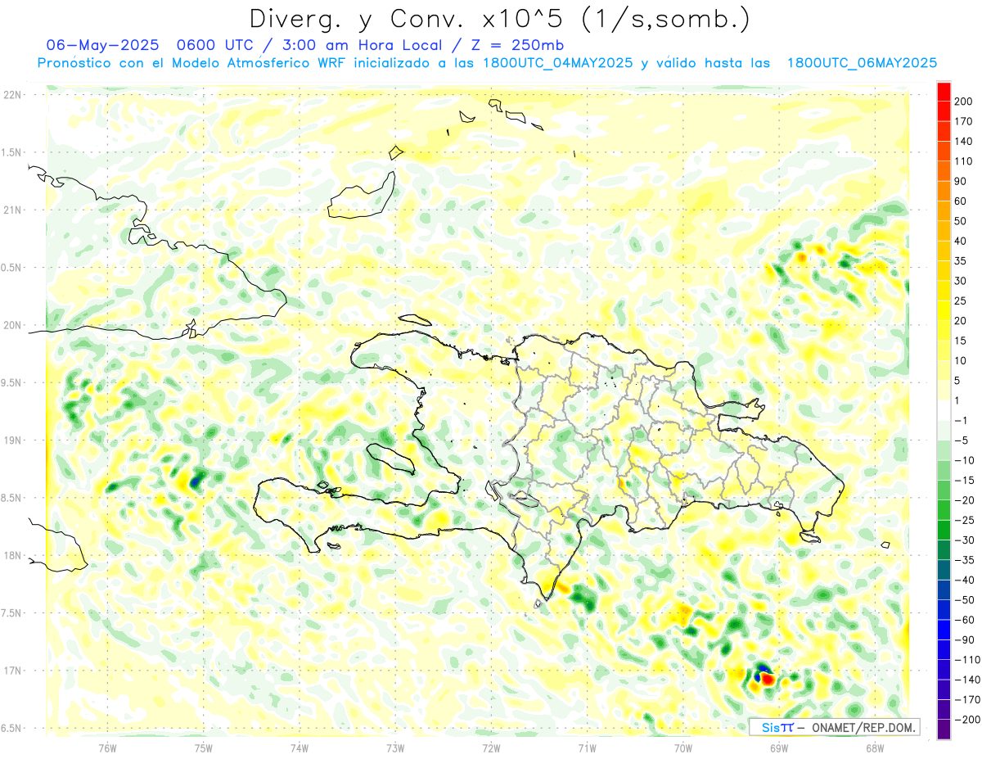Click the "75W" longitude axis label
The height and width of the screenshot is (759, 982).
204,748
